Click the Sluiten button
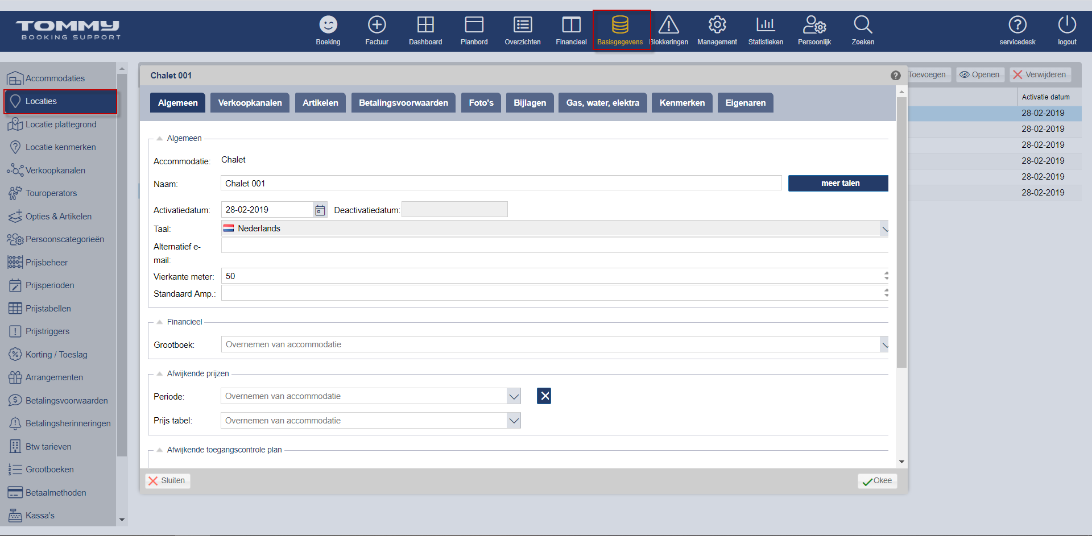The width and height of the screenshot is (1092, 536). click(x=168, y=481)
